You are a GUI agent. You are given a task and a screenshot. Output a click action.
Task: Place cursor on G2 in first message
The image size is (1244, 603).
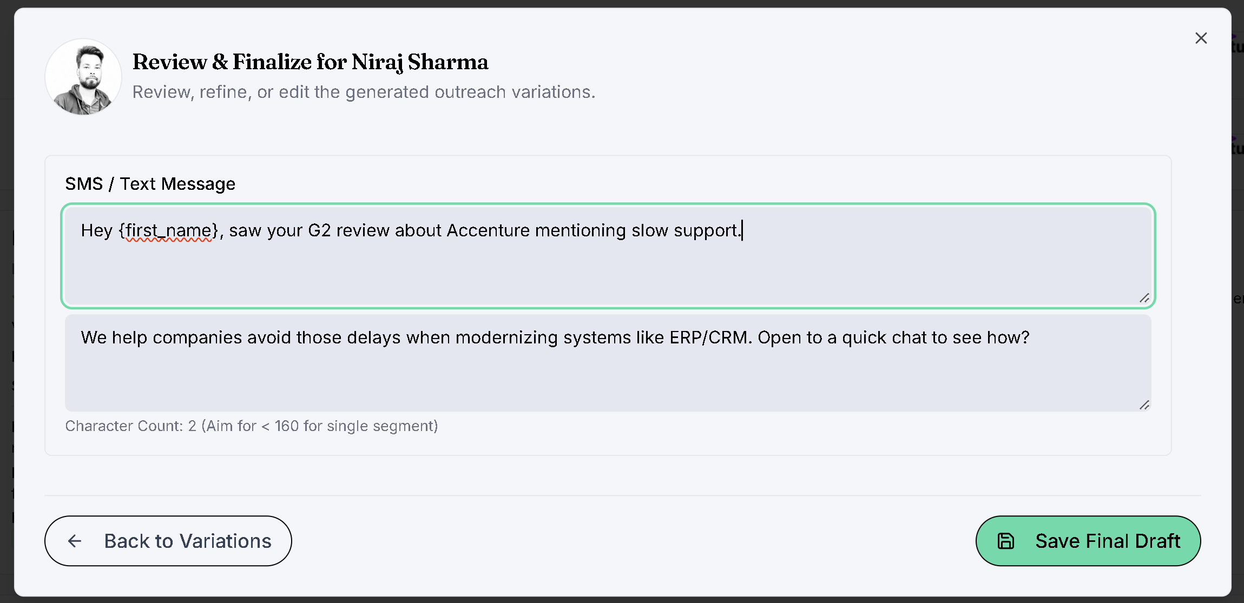319,230
